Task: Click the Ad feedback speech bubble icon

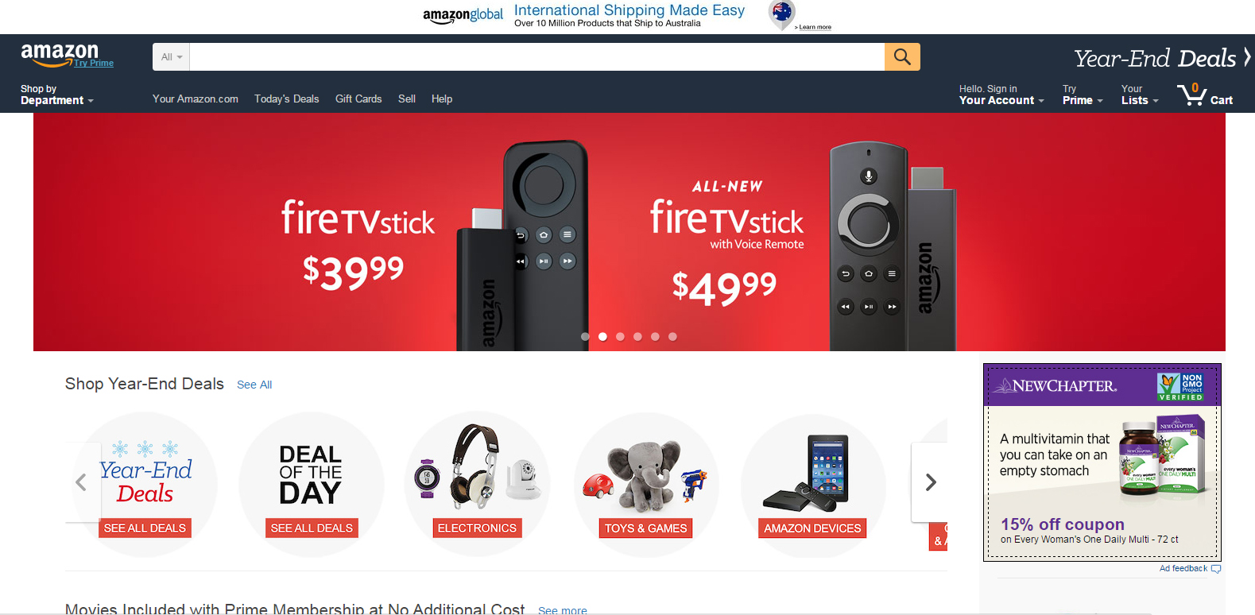Action: tap(1216, 569)
